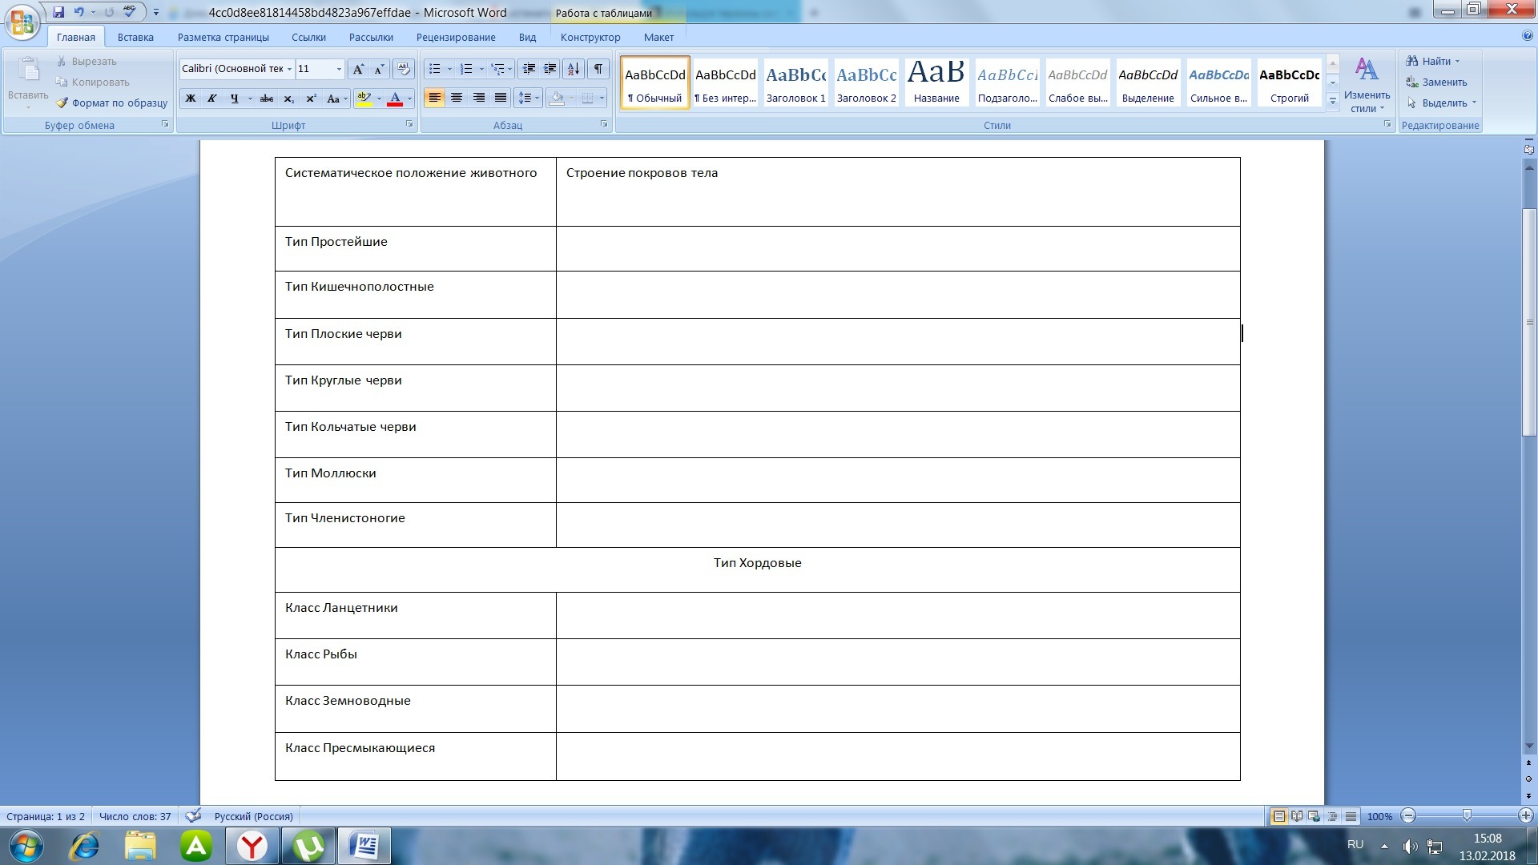1538x865 pixels.
Task: Click the Format Painter (Формат по образцу) icon
Action: pos(62,103)
